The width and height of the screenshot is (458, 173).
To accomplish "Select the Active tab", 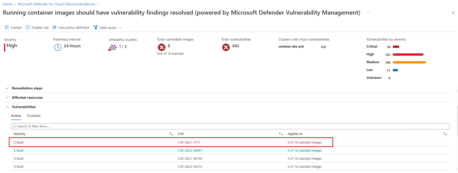I will [x=16, y=116].
